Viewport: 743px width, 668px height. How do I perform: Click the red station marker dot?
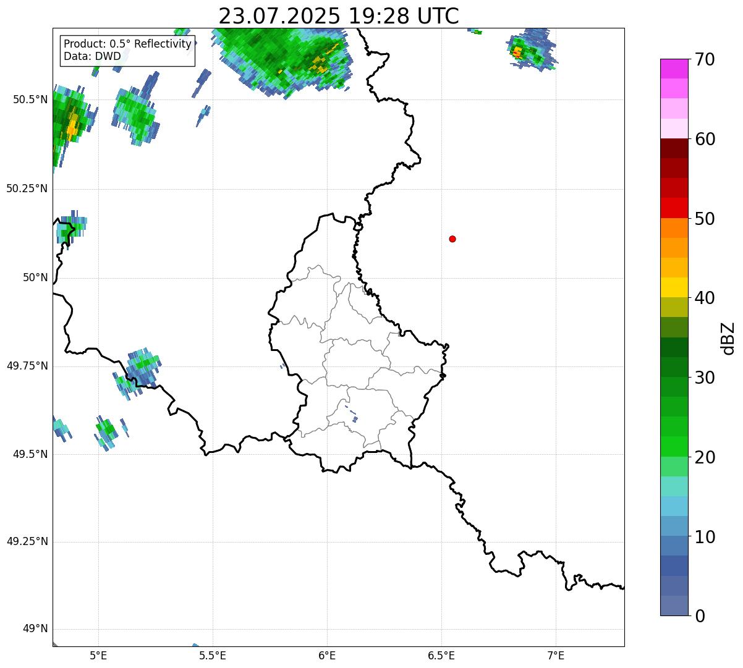click(x=452, y=239)
